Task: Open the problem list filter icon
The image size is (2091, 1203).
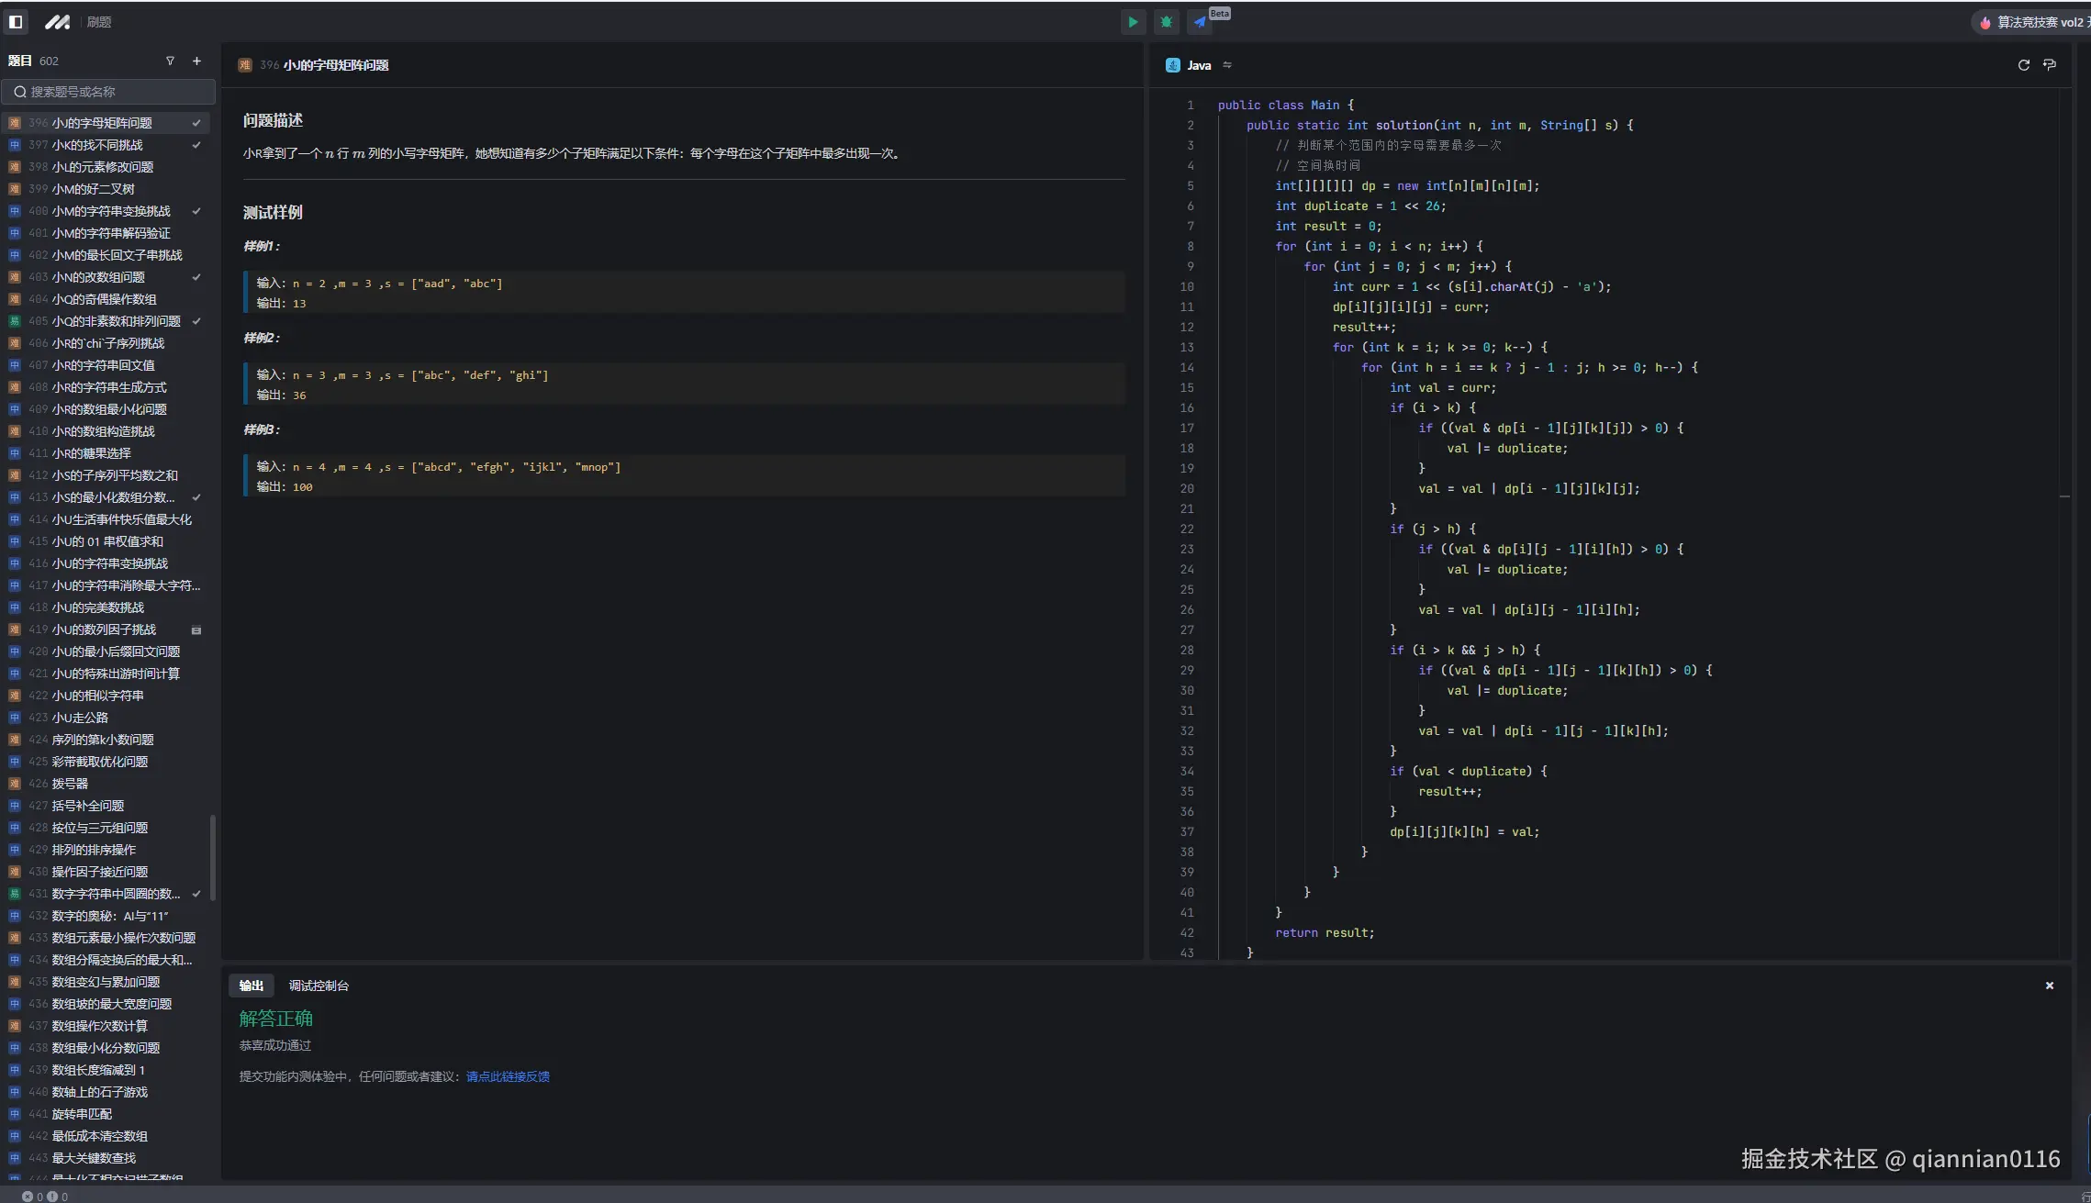Action: coord(170,61)
